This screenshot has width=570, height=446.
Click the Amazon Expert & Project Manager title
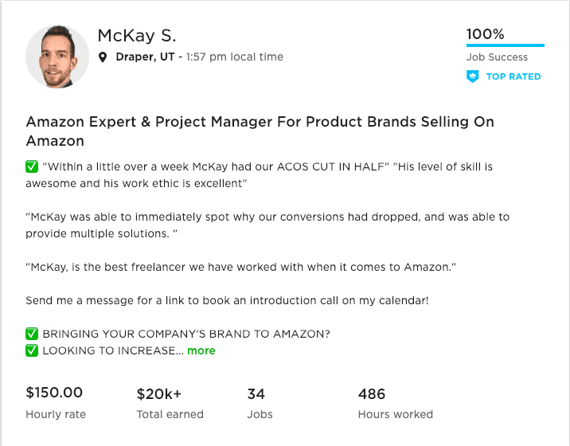point(260,131)
